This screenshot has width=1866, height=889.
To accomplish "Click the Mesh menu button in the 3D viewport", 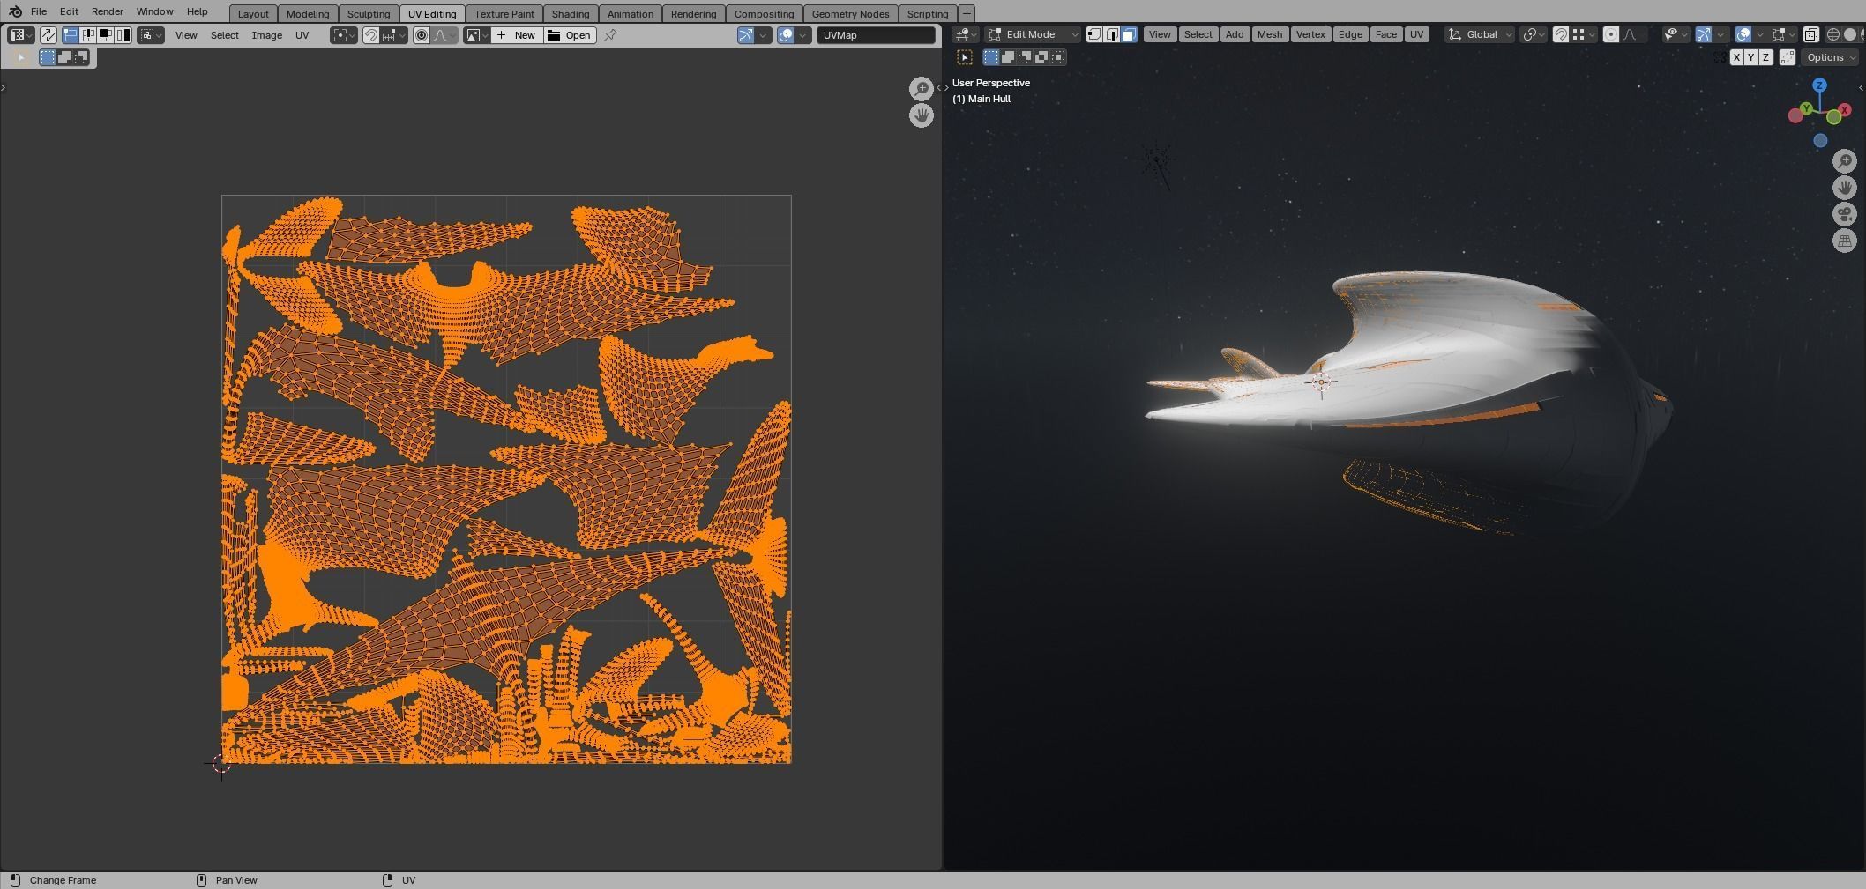I will point(1270,34).
